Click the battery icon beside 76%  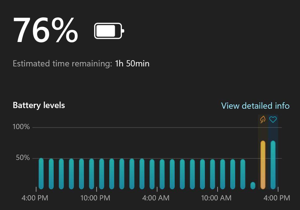point(109,31)
